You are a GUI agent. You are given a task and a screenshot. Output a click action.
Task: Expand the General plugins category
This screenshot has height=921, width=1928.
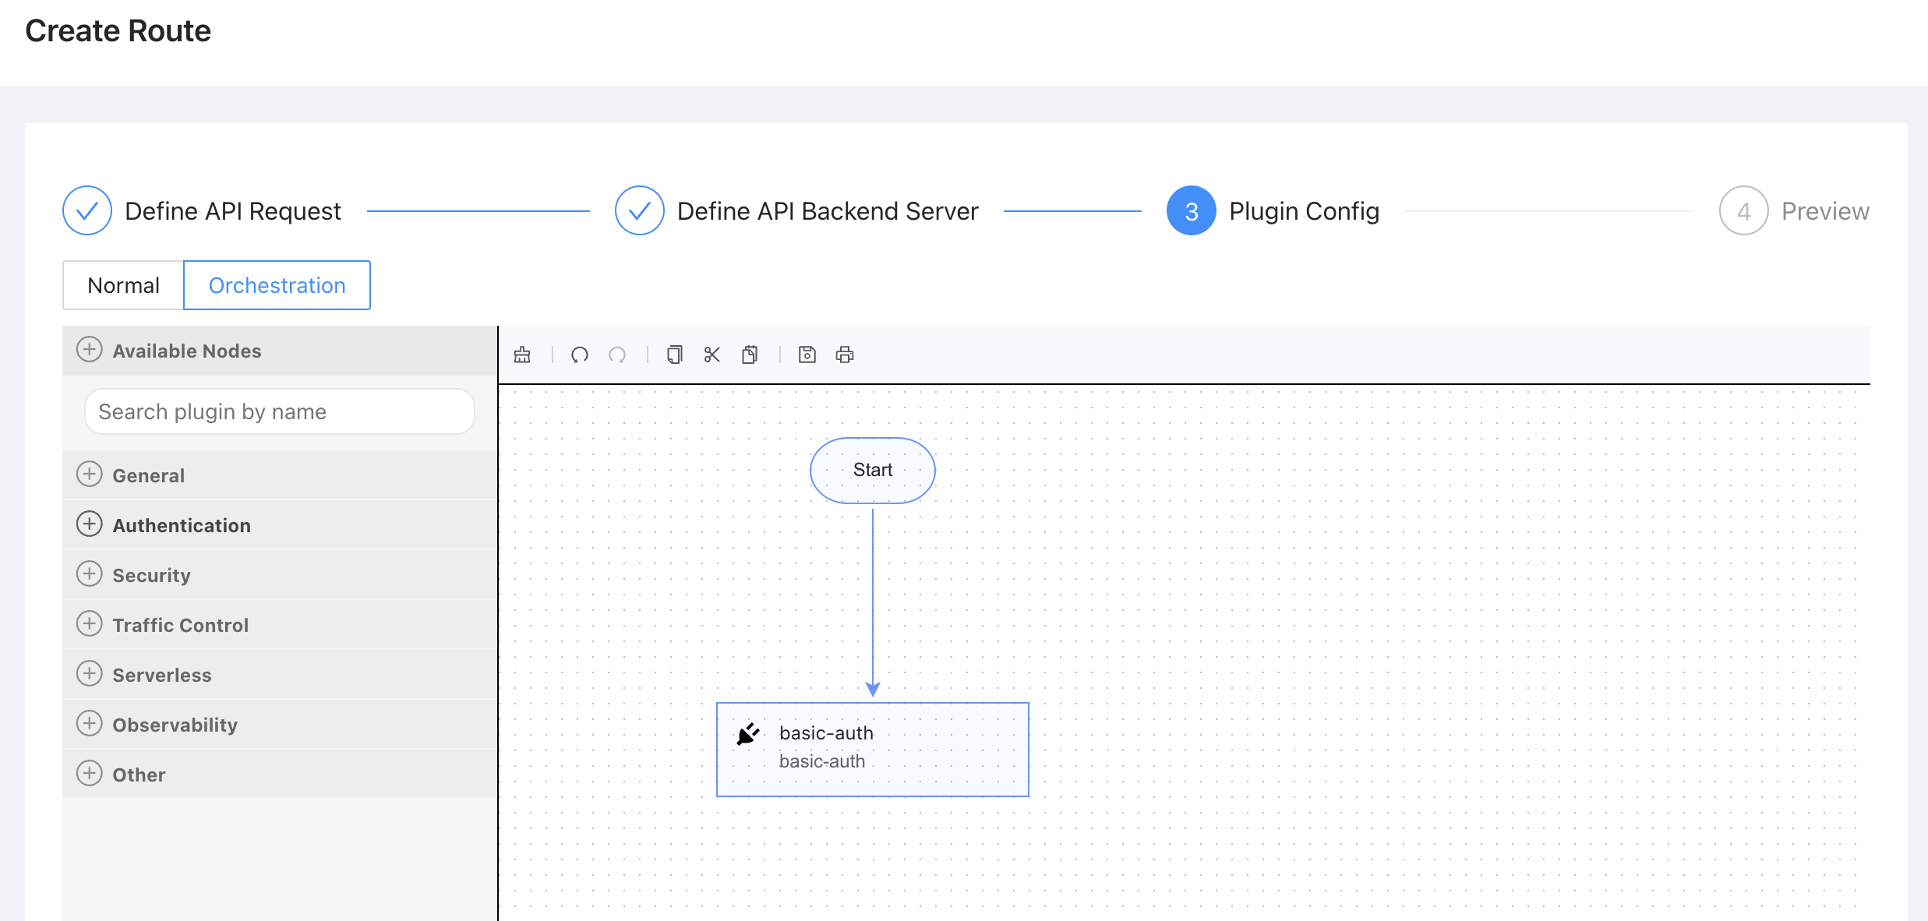coord(90,476)
